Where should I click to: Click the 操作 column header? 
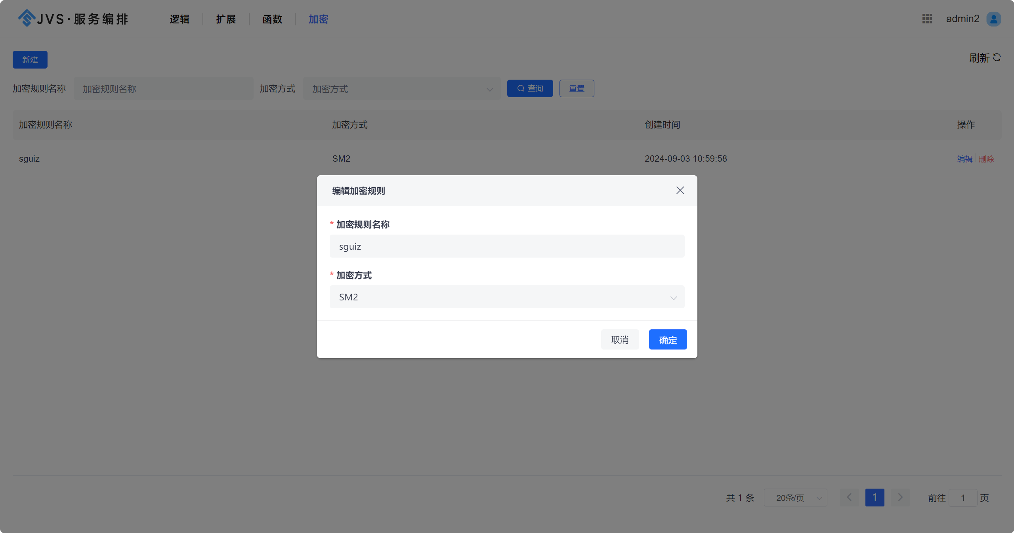966,125
